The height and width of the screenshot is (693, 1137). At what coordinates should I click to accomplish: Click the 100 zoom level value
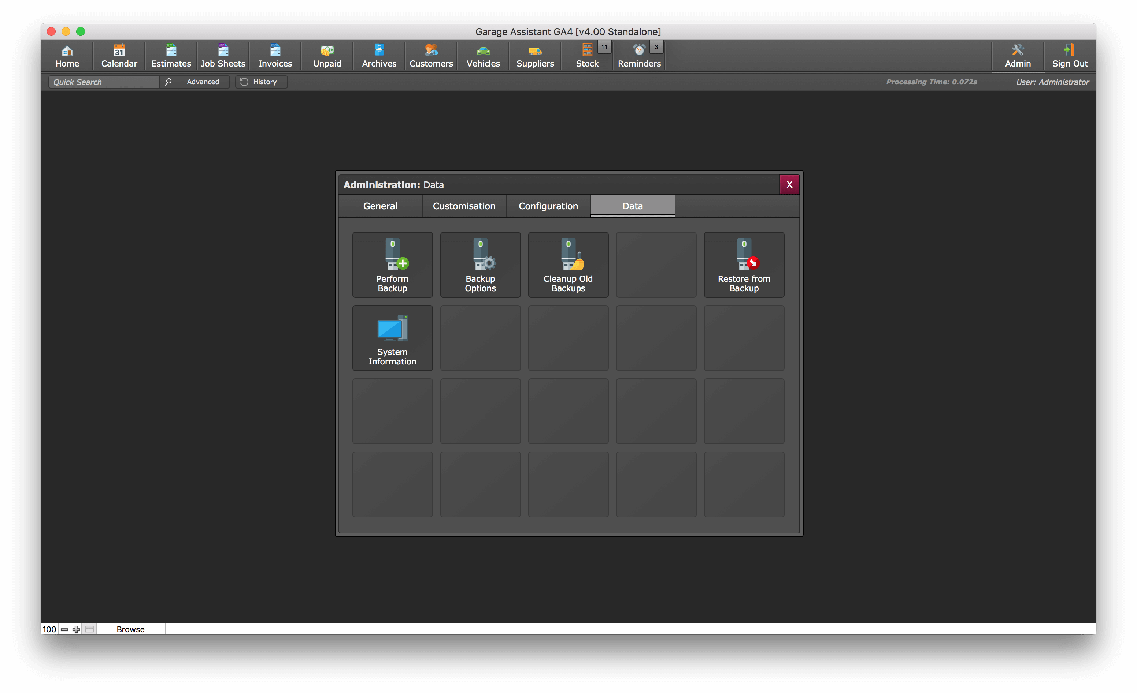(49, 629)
